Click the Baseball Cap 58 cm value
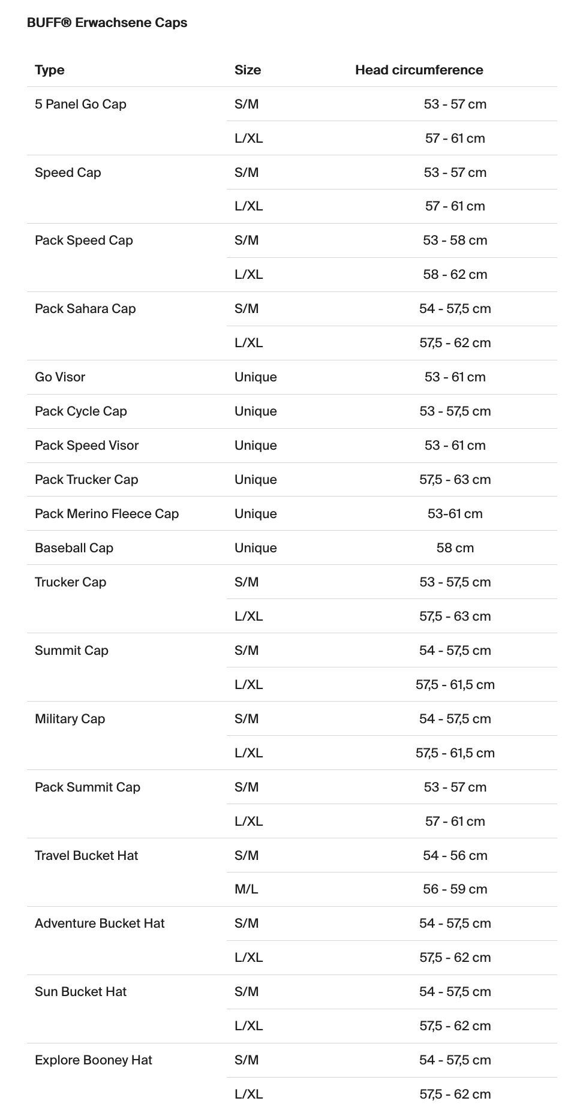This screenshot has height=1107, width=586. 455,548
